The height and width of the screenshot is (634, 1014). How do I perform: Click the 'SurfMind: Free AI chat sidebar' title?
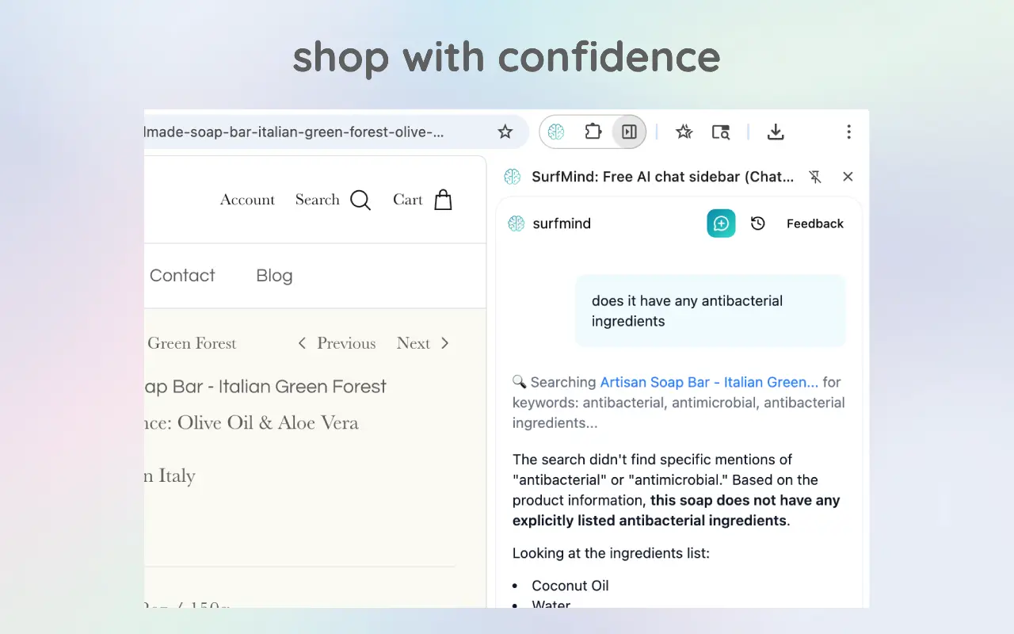(663, 177)
